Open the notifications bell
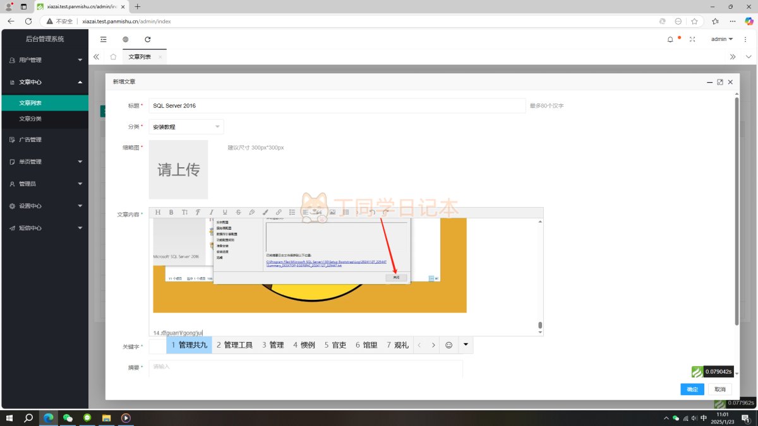 point(670,39)
